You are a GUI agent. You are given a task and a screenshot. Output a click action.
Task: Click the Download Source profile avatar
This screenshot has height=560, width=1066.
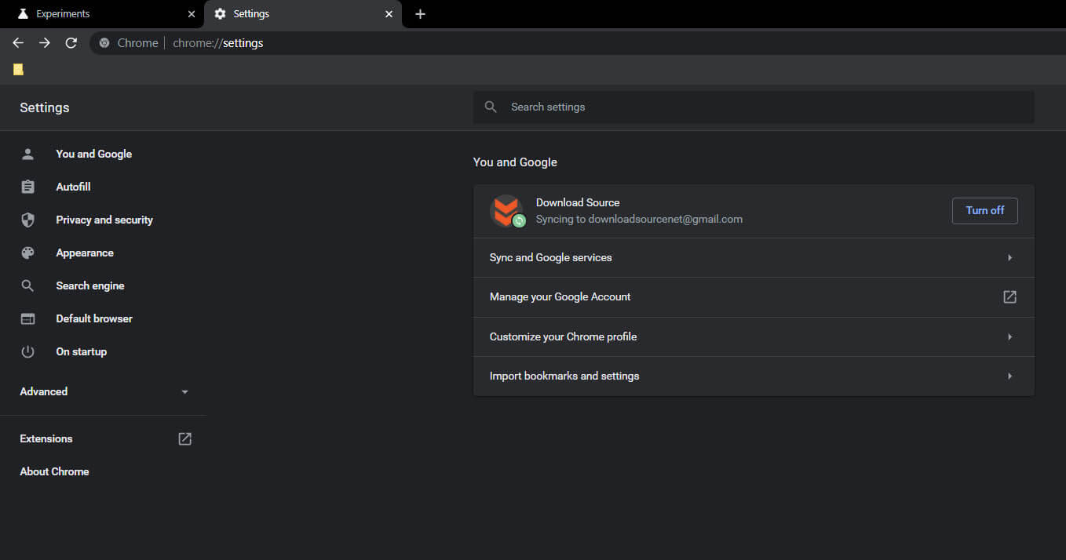click(506, 210)
